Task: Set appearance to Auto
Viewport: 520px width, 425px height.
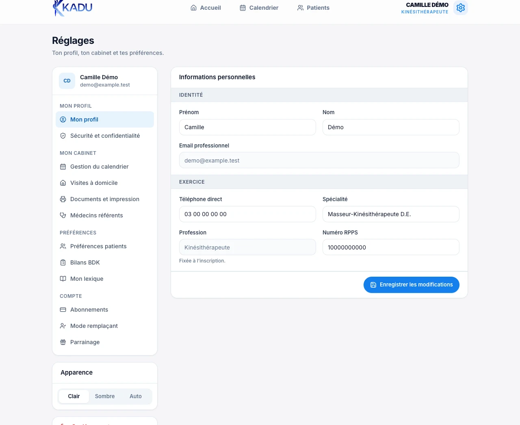Action: coord(136,397)
